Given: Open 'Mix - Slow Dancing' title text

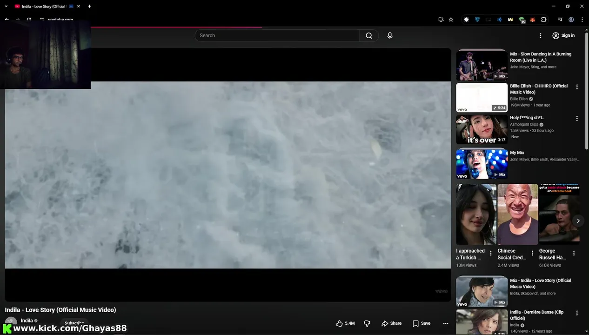Looking at the screenshot, I should pyautogui.click(x=541, y=57).
